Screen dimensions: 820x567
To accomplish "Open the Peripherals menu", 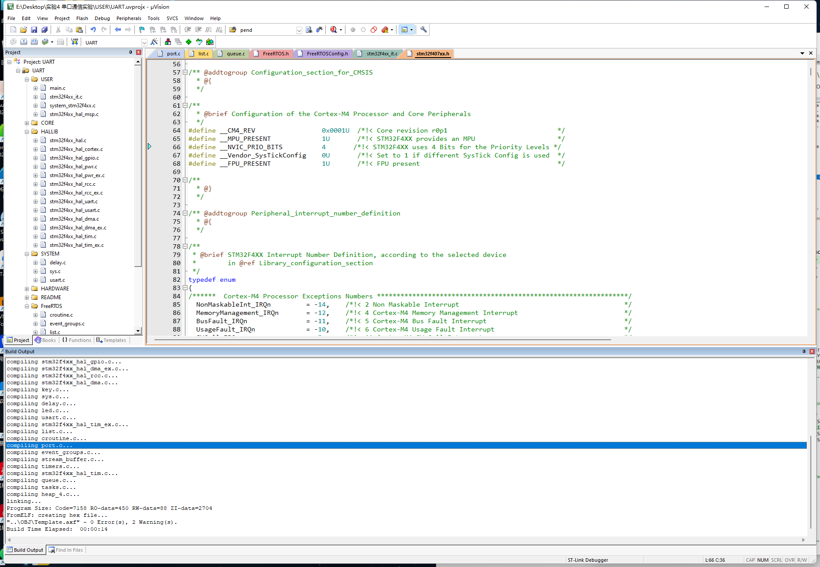I will pyautogui.click(x=129, y=18).
